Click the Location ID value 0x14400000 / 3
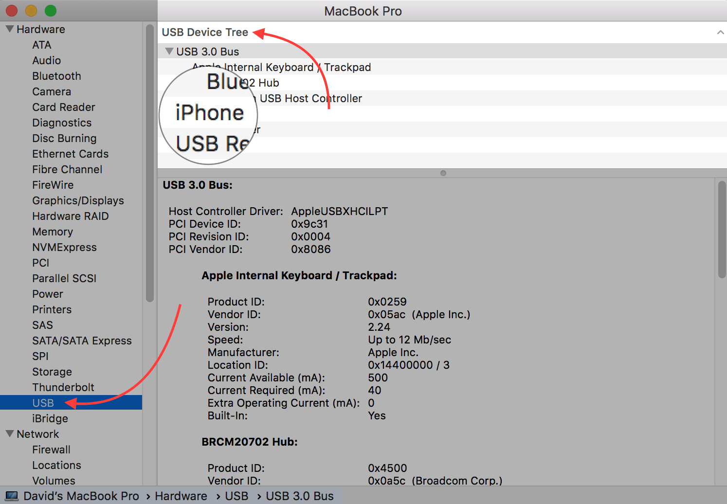 (x=409, y=365)
